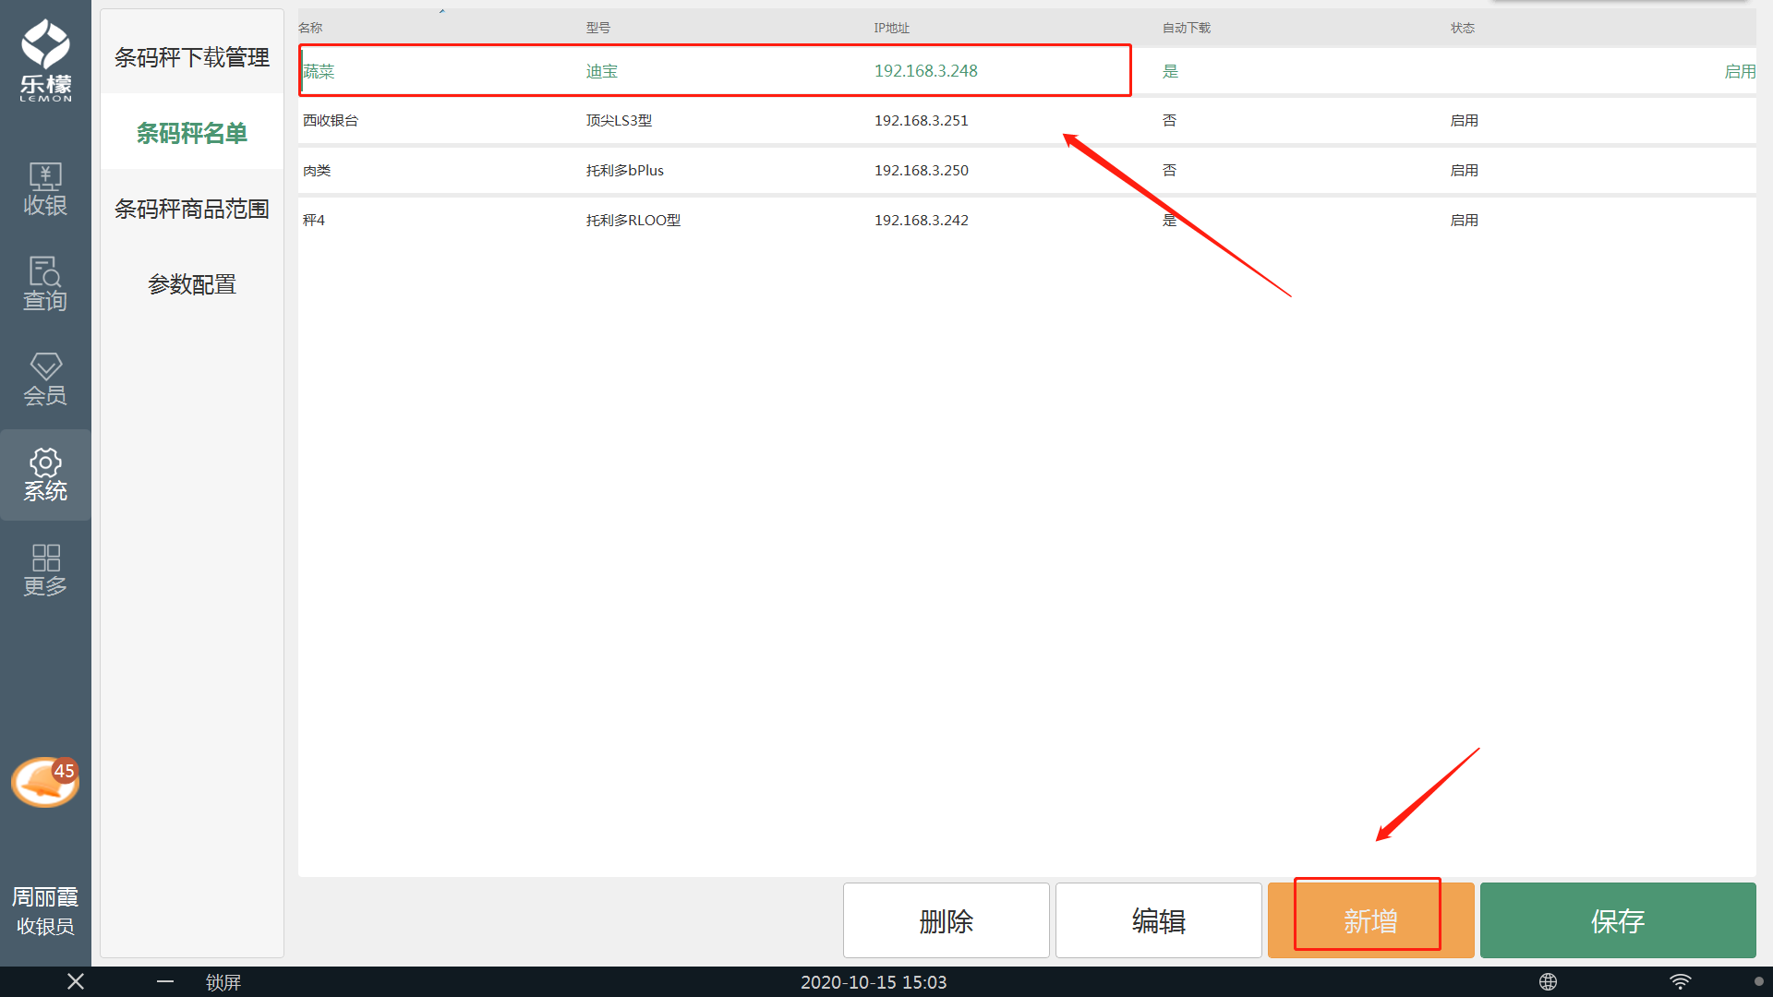Click the 编辑 edit button
The height and width of the screenshot is (997, 1773).
[1159, 920]
